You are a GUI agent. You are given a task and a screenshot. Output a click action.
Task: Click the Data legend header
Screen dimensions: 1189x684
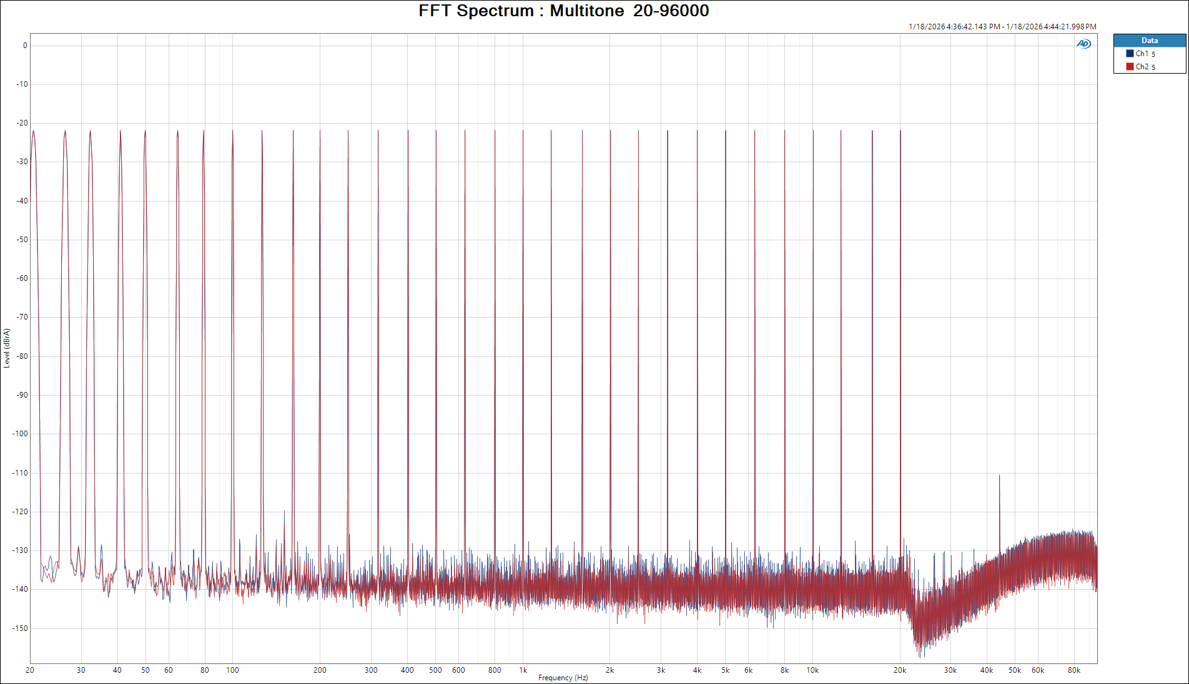pyautogui.click(x=1149, y=41)
